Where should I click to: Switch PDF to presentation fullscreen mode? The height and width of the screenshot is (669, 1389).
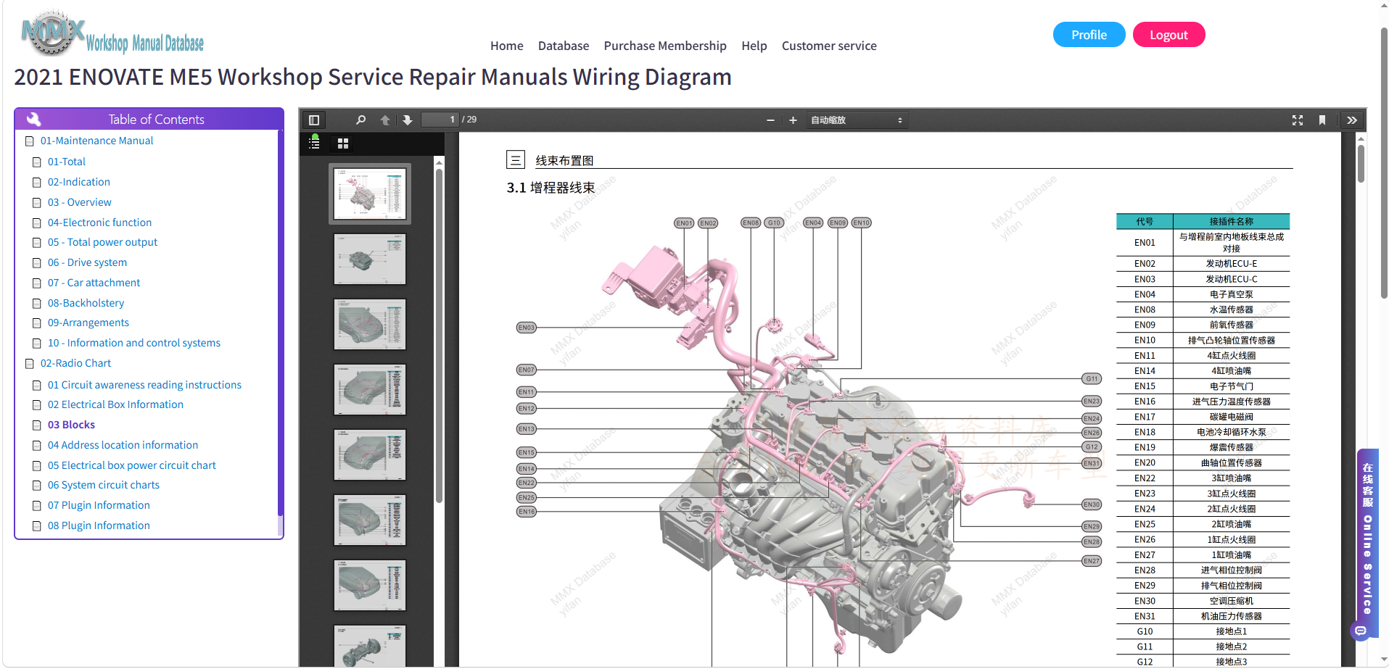point(1298,120)
